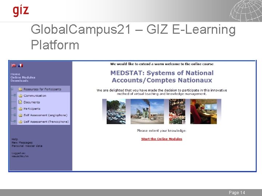Open Personal master data link
Image resolution: width=262 pixels, height=196 pixels.
[x=27, y=146]
